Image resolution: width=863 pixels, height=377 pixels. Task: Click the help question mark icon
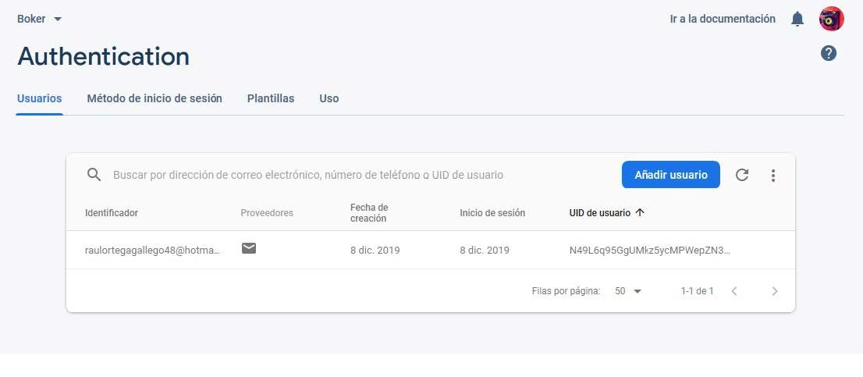tap(829, 53)
